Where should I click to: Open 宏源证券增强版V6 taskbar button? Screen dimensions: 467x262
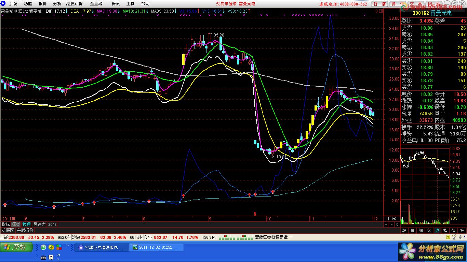[x=102, y=248]
